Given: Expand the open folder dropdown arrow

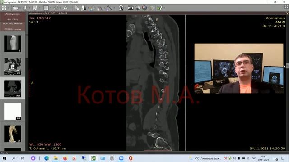Looking at the screenshot, I should point(20,8).
